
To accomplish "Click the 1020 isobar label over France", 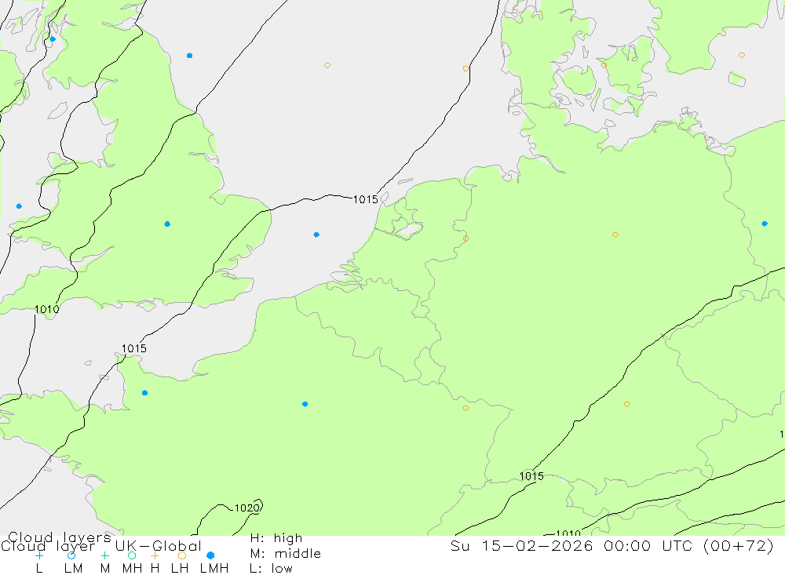I will point(246,508).
